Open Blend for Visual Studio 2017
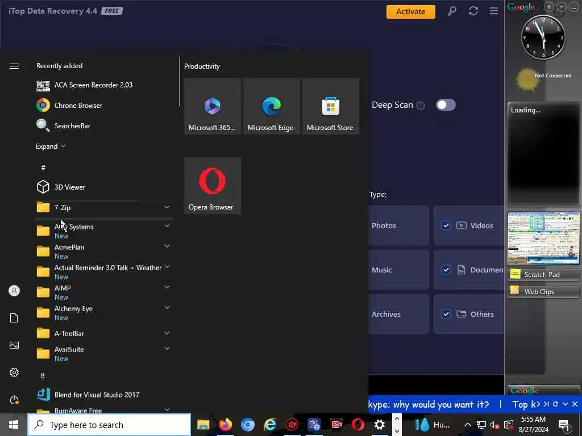Screen dimensions: 582x436 click(x=104, y=395)
